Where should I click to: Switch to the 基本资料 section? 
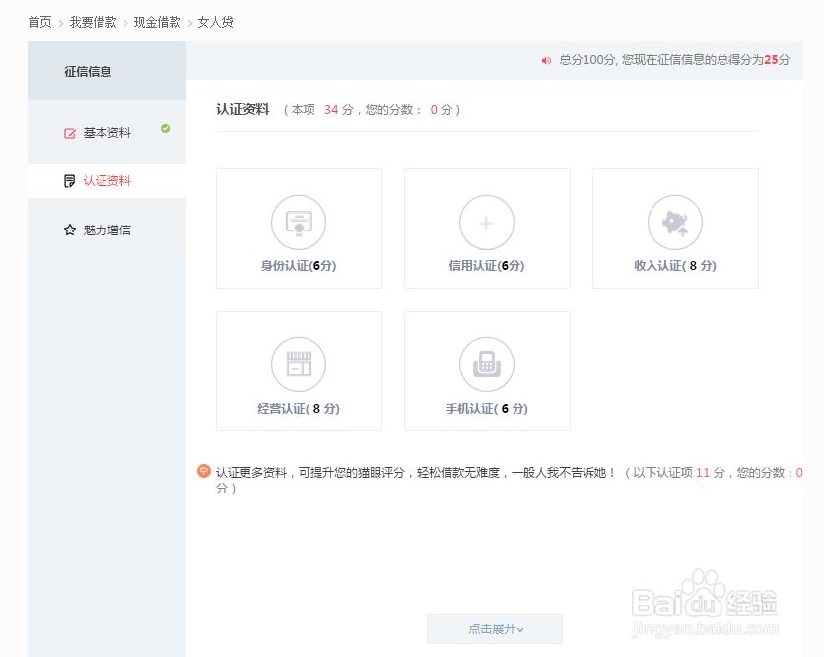coord(106,131)
